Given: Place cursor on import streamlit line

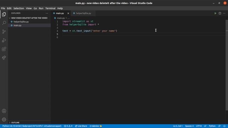Looking at the screenshot, I should tap(78, 21).
